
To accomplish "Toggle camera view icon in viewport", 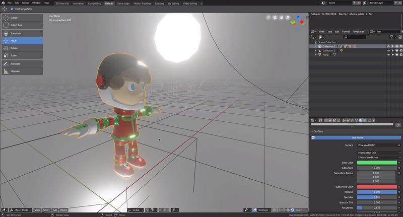I will pyautogui.click(x=275, y=18).
